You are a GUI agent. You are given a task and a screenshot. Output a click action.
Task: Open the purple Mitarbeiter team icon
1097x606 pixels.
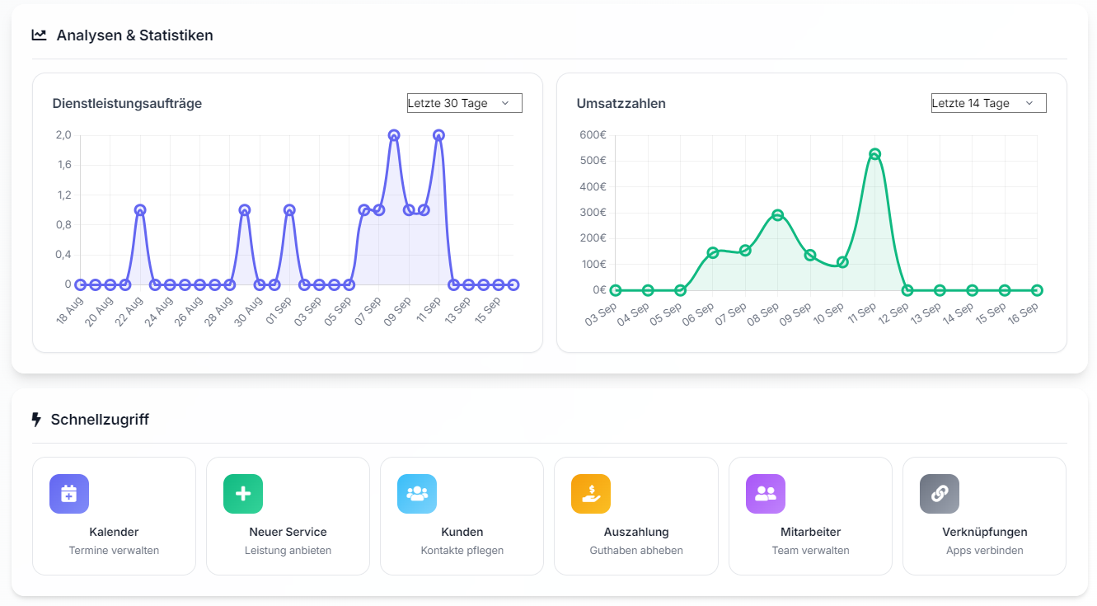[764, 493]
